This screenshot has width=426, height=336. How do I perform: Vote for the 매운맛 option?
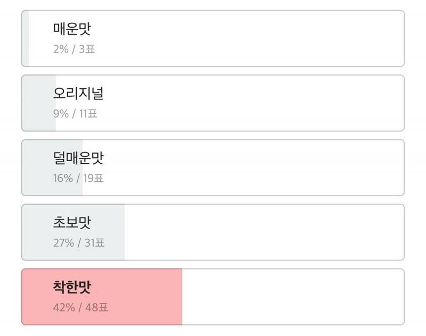point(213,36)
